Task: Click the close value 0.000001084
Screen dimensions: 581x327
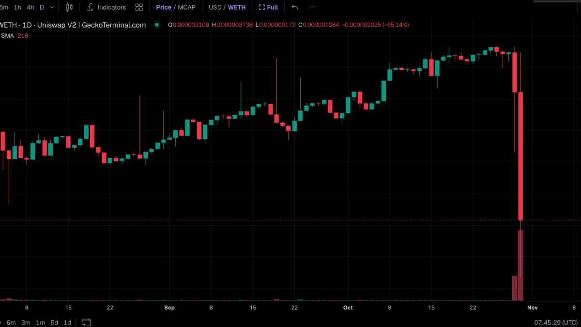Action: point(321,25)
